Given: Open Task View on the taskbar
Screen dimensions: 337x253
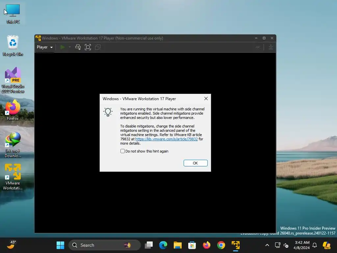Looking at the screenshot, I should (x=148, y=245).
